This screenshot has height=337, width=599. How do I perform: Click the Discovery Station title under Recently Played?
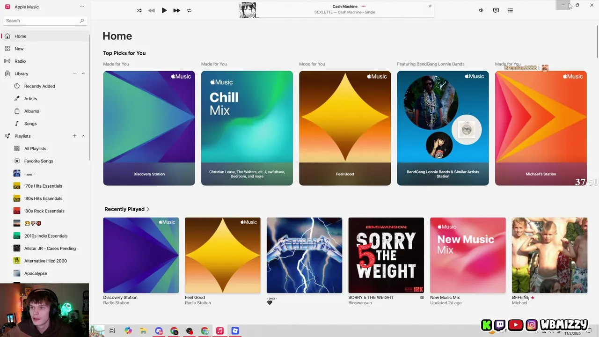(x=120, y=297)
